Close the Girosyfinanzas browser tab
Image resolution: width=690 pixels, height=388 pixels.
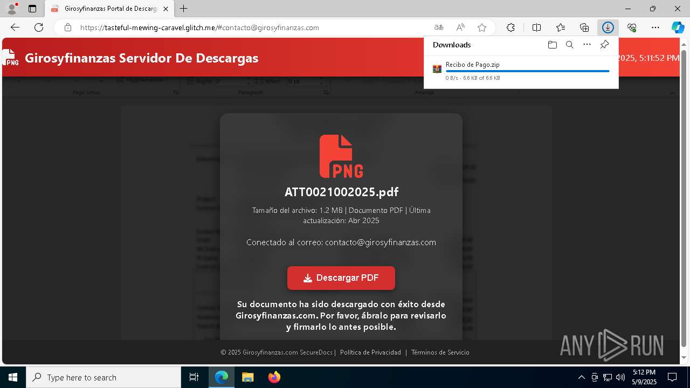pos(165,9)
